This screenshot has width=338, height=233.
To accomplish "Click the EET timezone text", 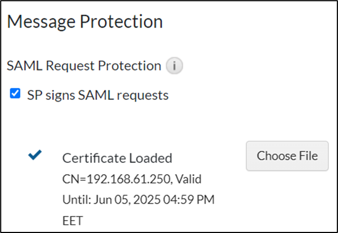I will pos(73,220).
